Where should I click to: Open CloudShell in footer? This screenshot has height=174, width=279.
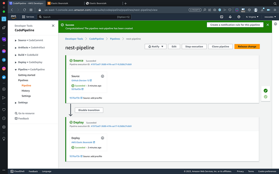[18, 171]
